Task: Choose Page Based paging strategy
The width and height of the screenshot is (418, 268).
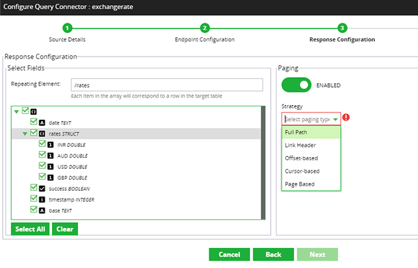Action: (311, 184)
